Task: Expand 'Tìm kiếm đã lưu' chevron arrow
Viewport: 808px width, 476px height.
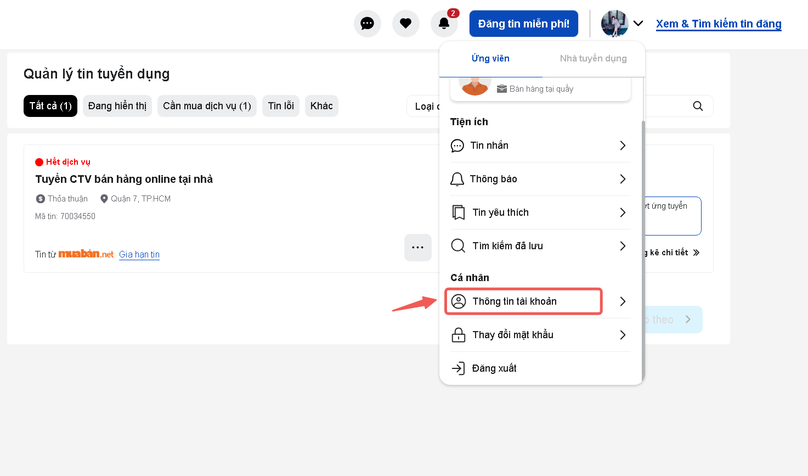Action: click(x=623, y=246)
